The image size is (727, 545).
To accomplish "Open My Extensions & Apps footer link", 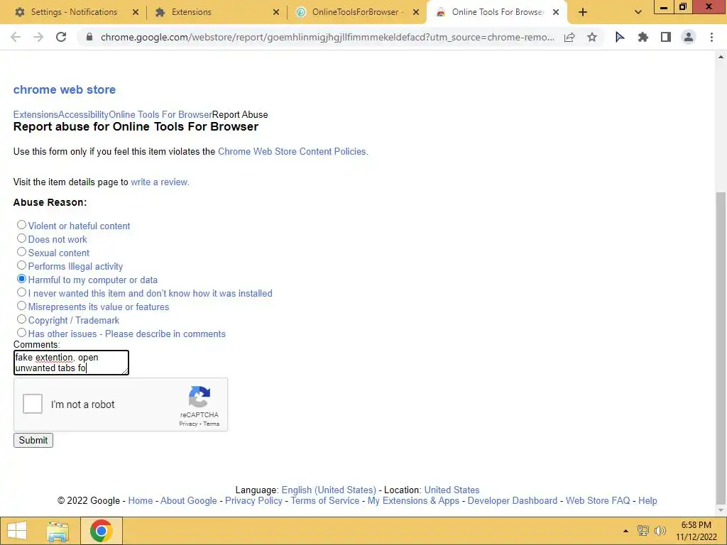I will coord(413,500).
